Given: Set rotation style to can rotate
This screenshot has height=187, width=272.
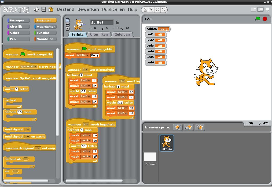Looking at the screenshot, I should (68, 20).
